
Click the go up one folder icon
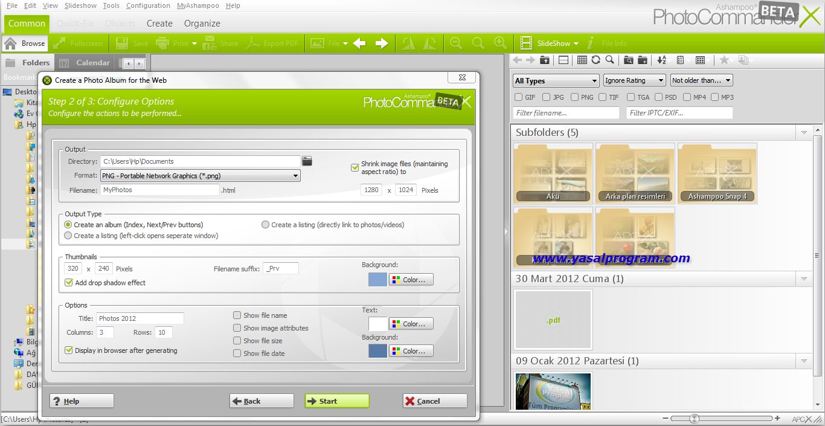545,60
